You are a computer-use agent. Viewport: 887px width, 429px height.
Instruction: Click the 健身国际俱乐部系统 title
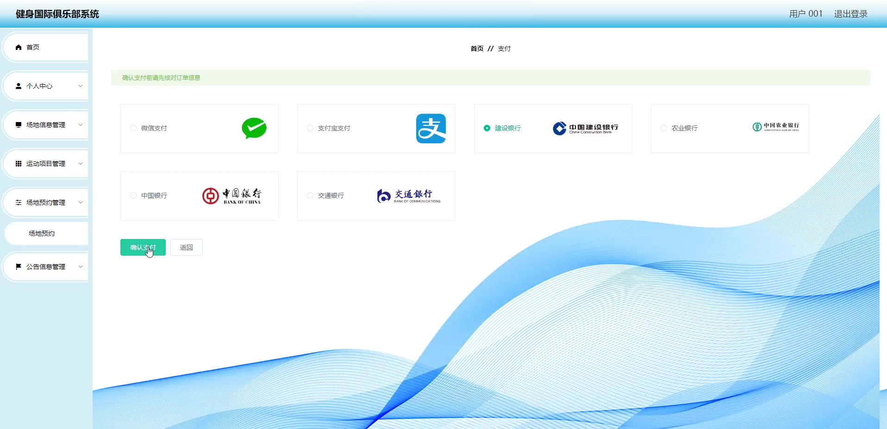tap(57, 14)
